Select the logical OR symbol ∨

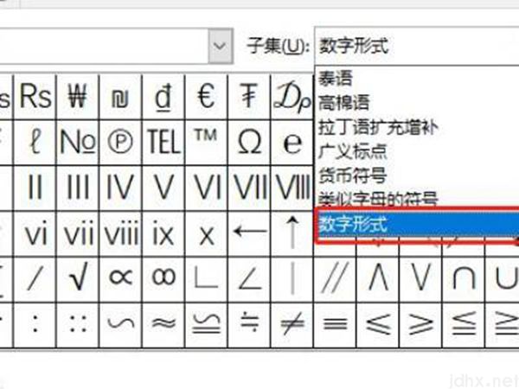pyautogui.click(x=420, y=279)
